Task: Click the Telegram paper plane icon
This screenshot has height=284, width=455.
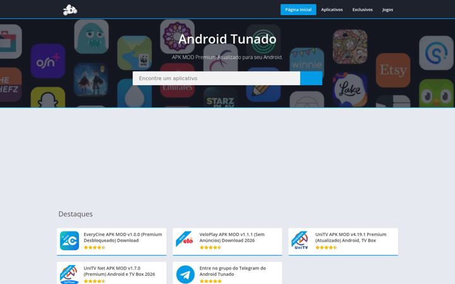Action: point(185,275)
